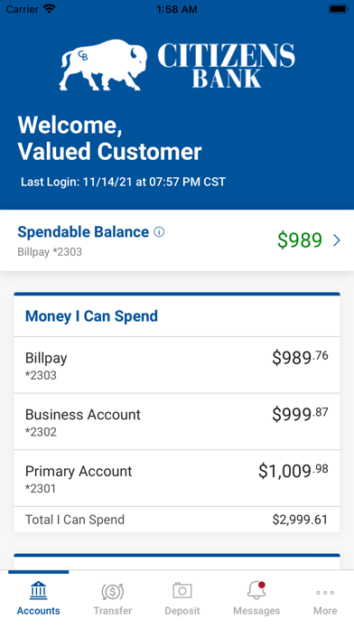The width and height of the screenshot is (354, 629).
Task: Tap the Spendable Balance heading
Action: click(x=83, y=232)
